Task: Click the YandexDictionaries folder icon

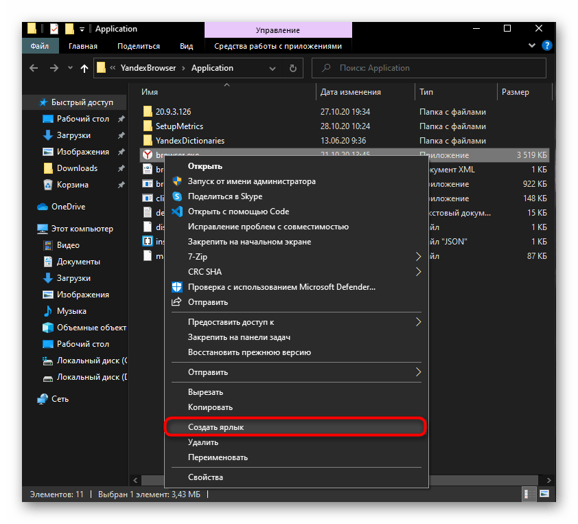Action: coord(148,141)
